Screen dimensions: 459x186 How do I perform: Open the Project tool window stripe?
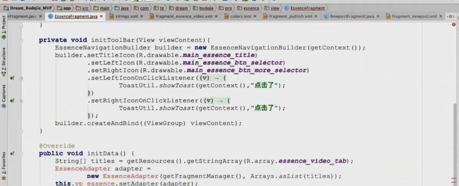click(x=4, y=26)
